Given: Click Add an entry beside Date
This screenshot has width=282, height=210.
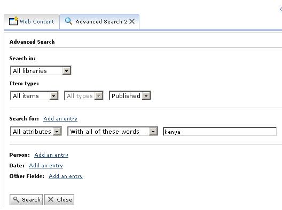Looking at the screenshot, I should pyautogui.click(x=46, y=165).
